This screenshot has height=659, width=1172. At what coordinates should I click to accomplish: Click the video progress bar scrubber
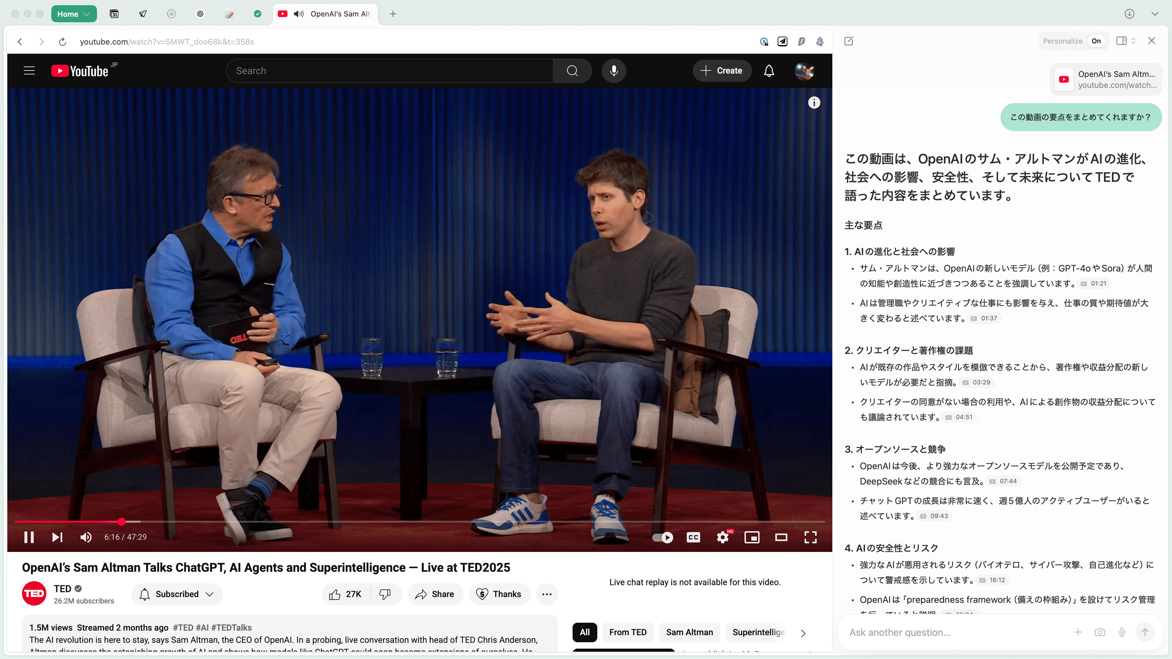point(121,522)
